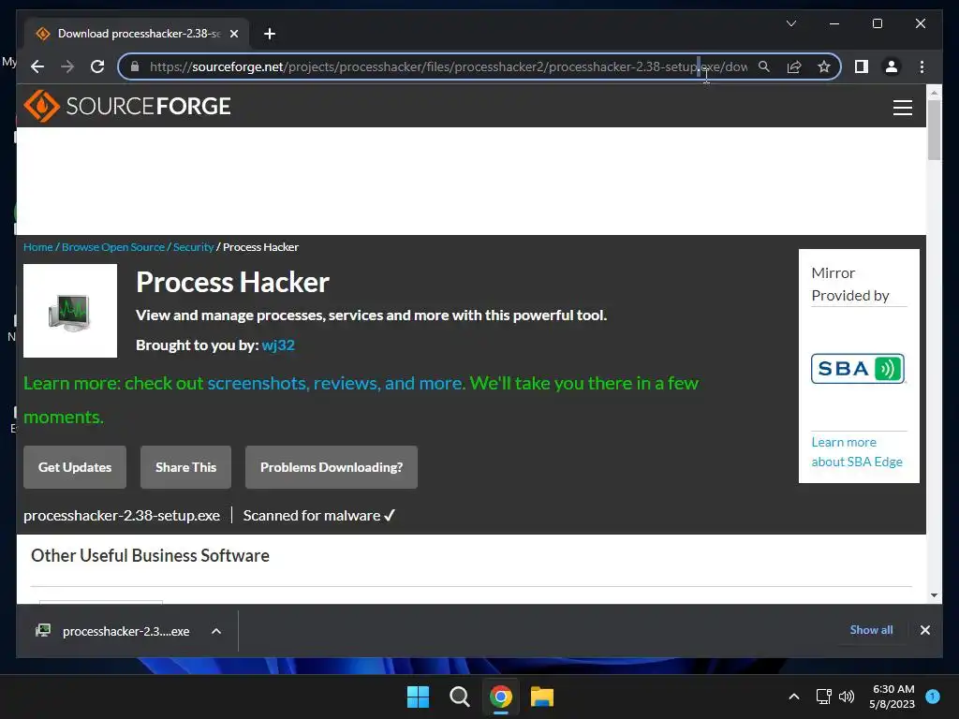View site information lock icon

click(135, 66)
